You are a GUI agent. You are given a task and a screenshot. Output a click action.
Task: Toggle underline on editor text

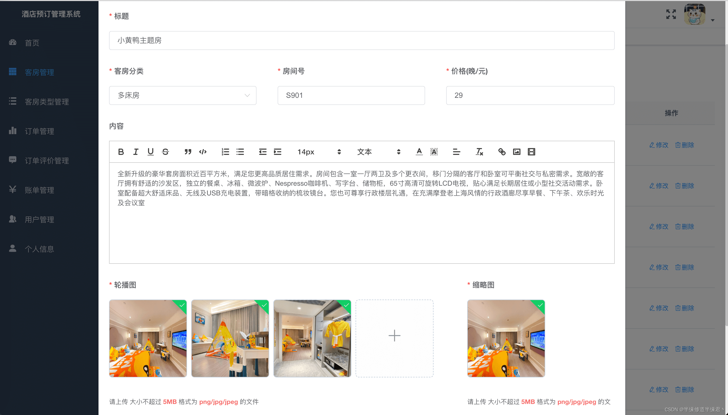[x=150, y=152]
